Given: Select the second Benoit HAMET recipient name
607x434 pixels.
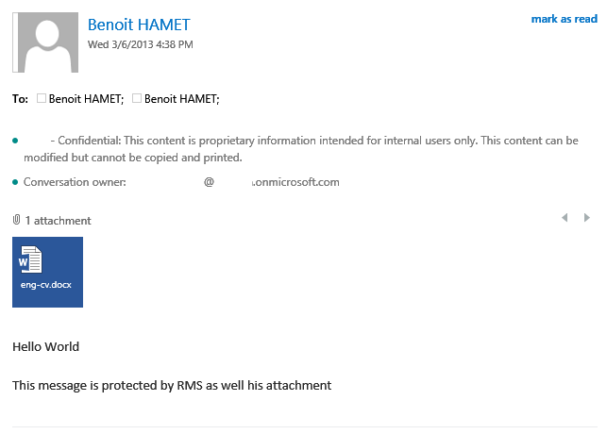Looking at the screenshot, I should 181,98.
